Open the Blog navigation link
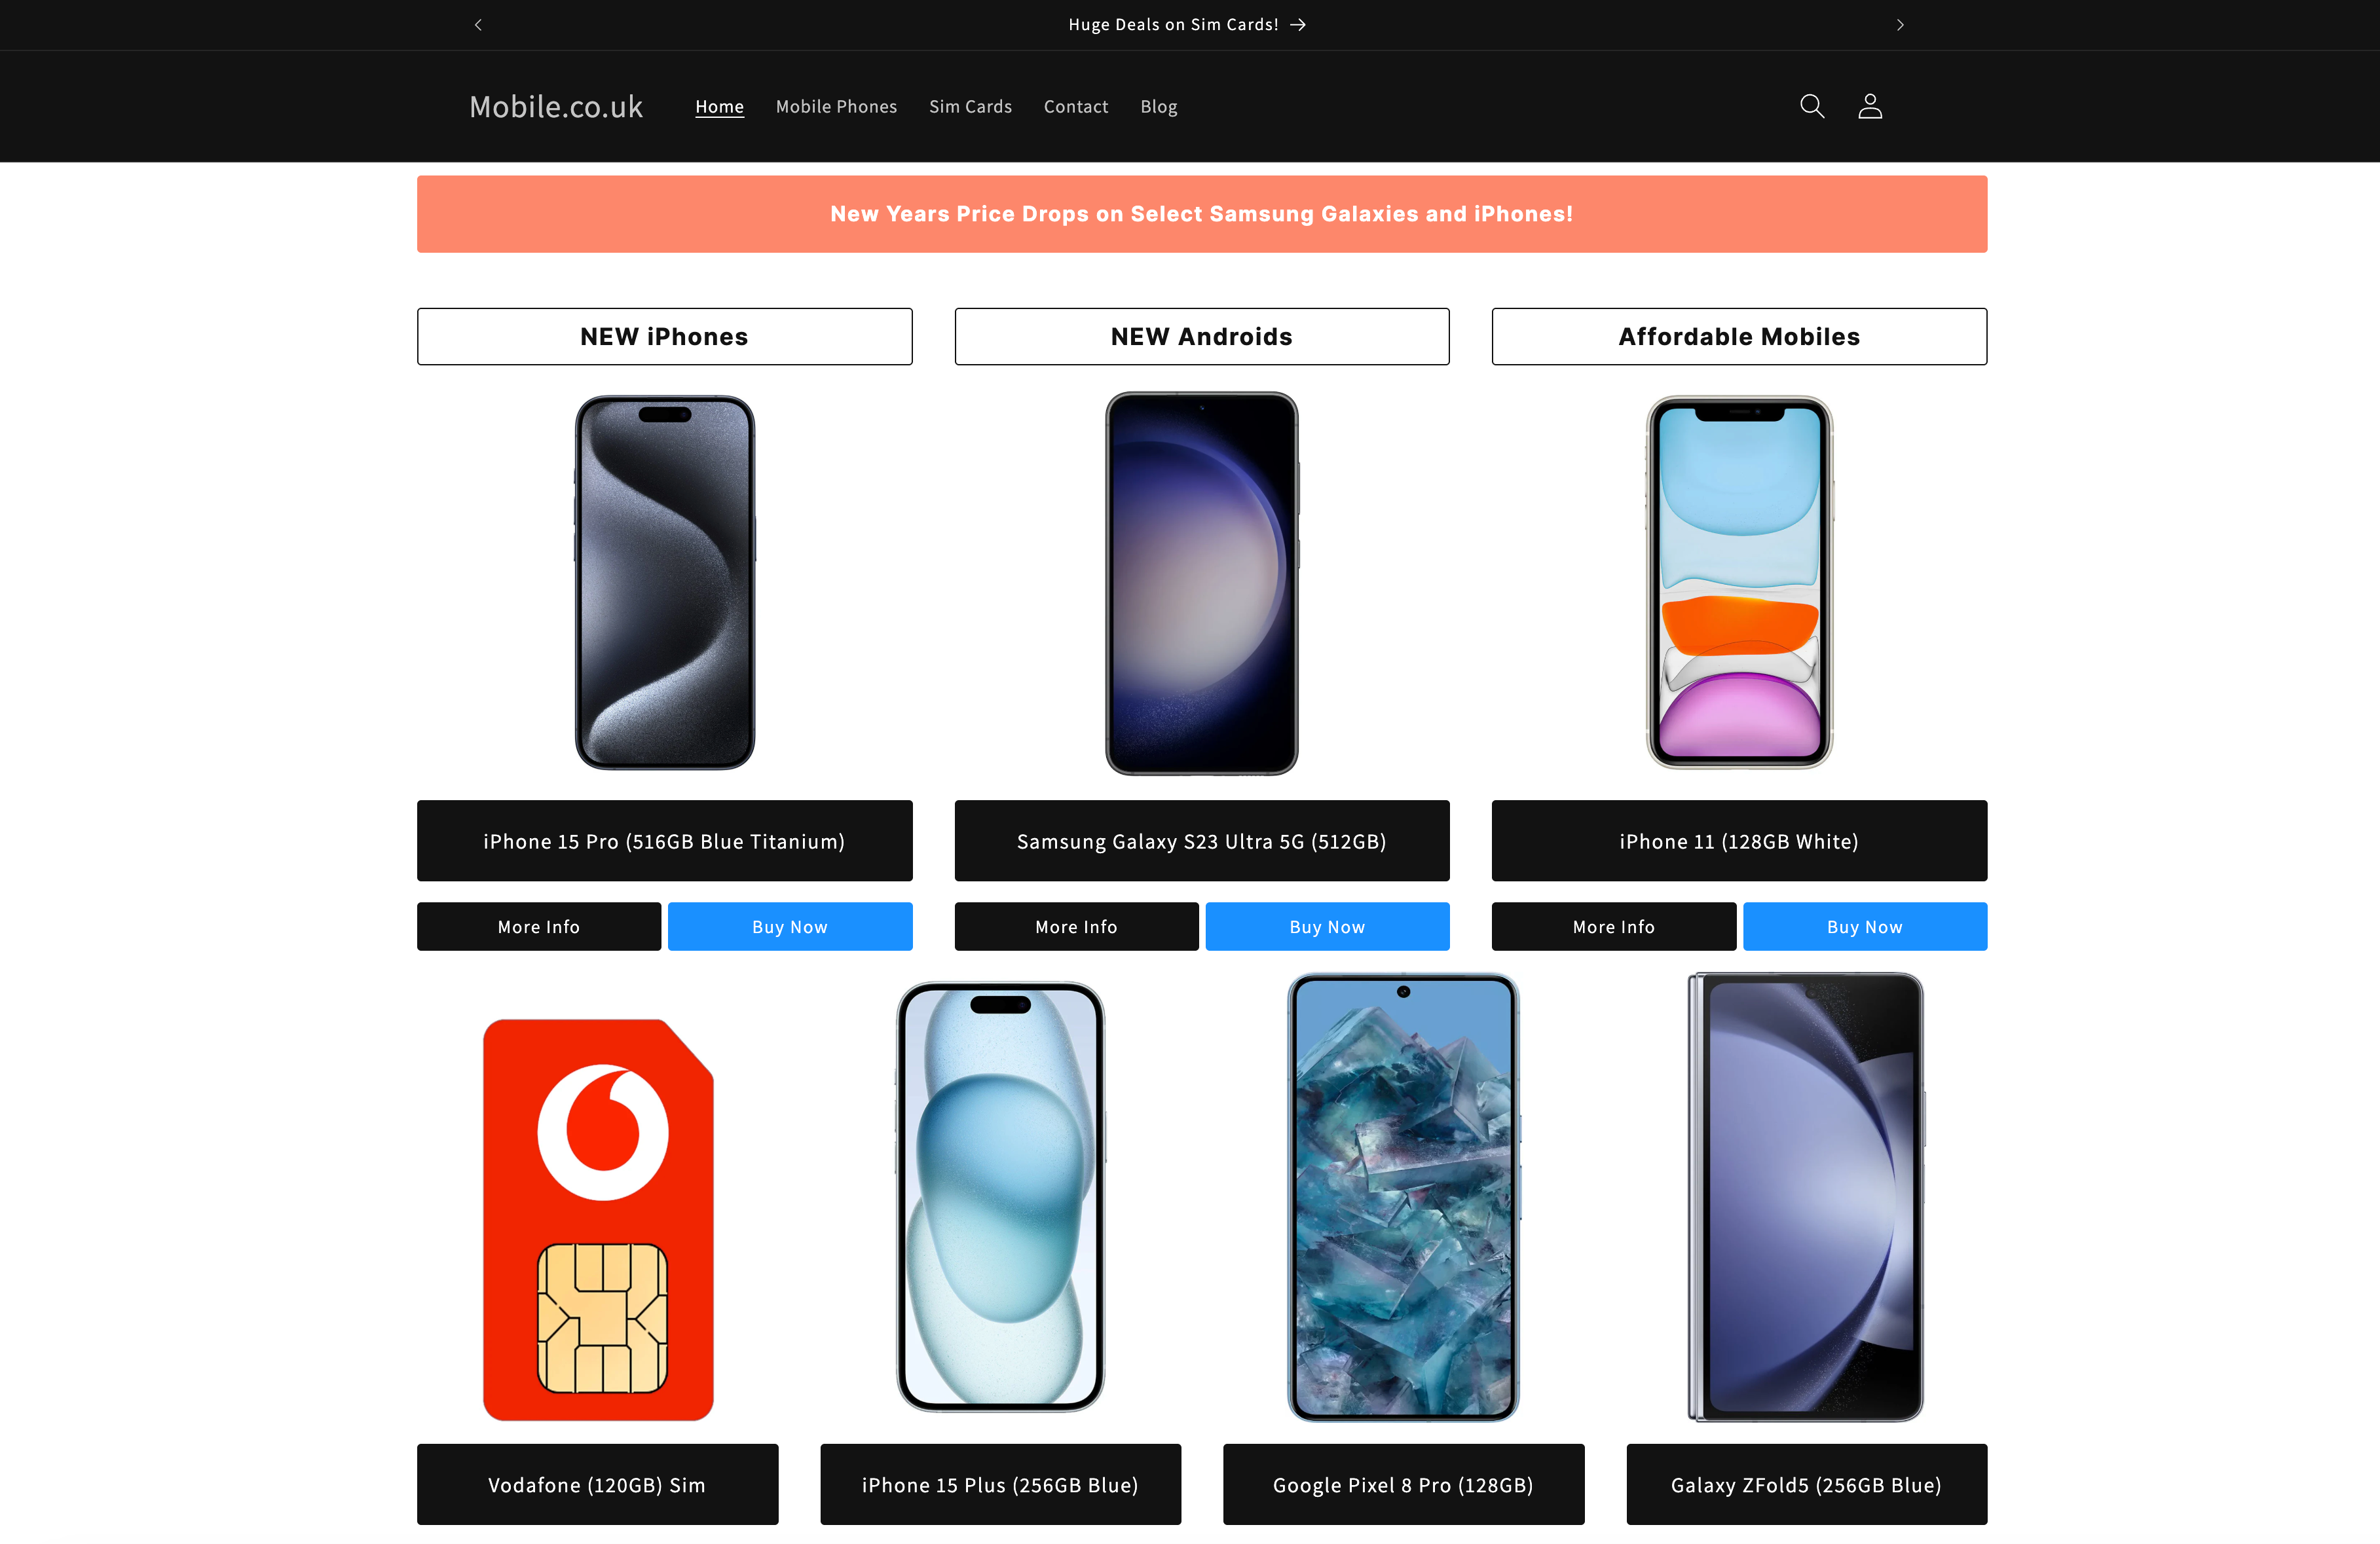 point(1159,106)
